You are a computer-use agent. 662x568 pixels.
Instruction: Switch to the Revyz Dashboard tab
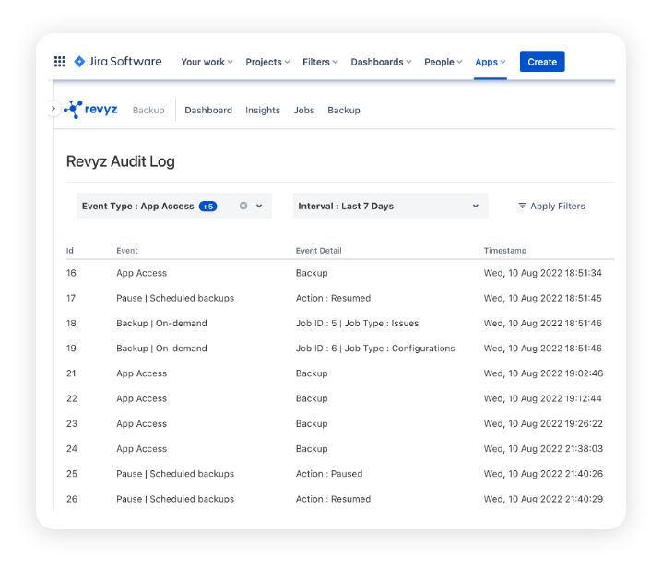208,110
